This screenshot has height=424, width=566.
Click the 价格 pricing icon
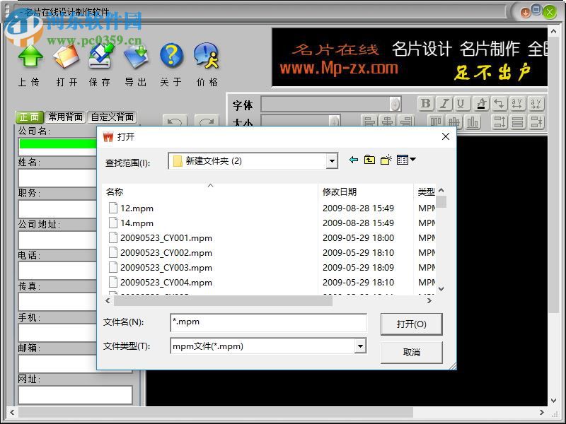click(x=207, y=57)
